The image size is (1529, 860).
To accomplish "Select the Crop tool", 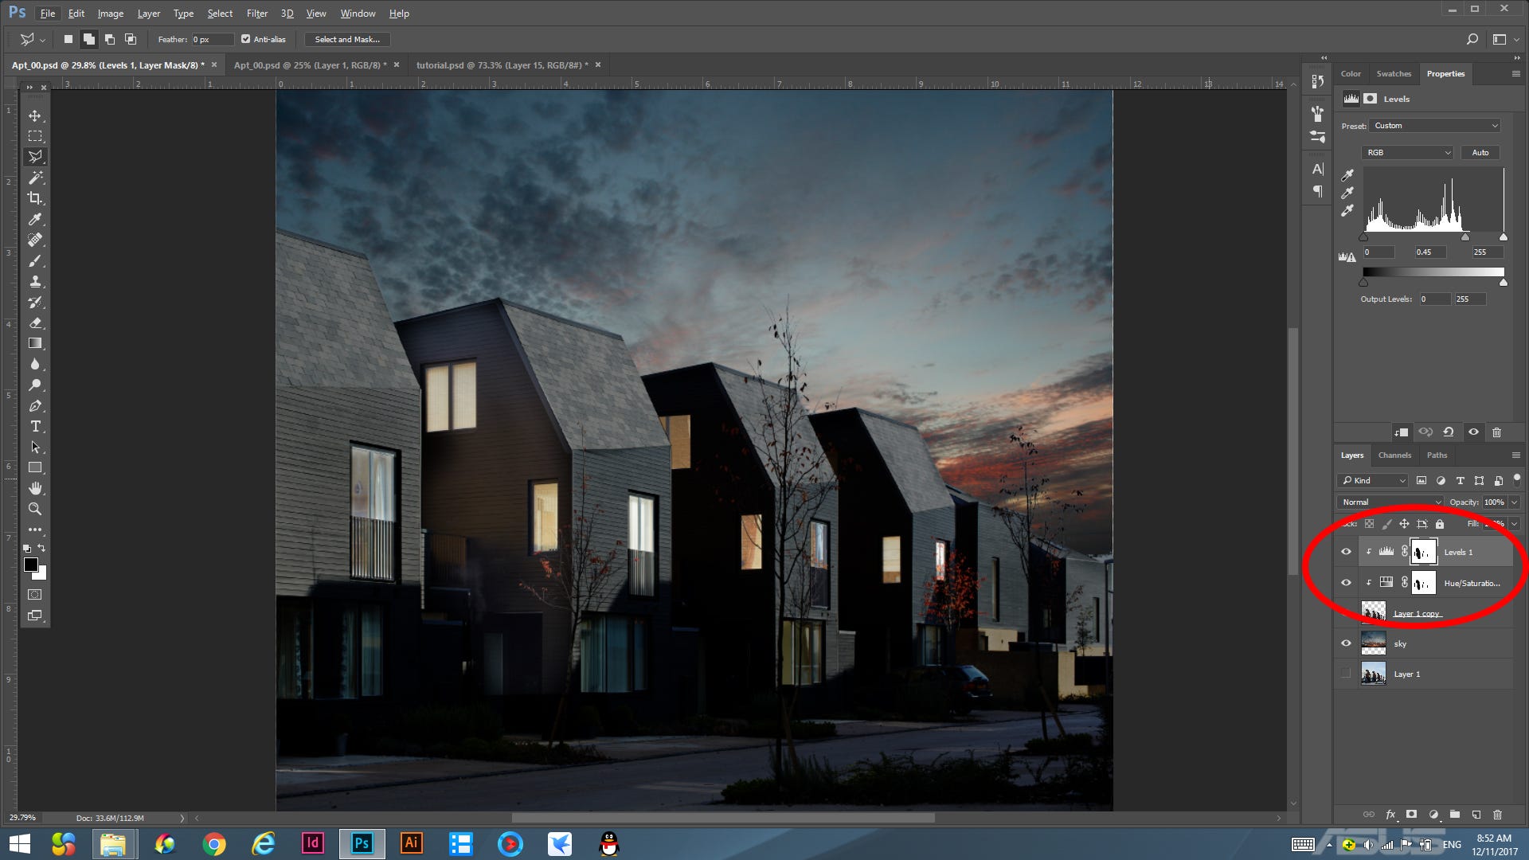I will point(35,198).
